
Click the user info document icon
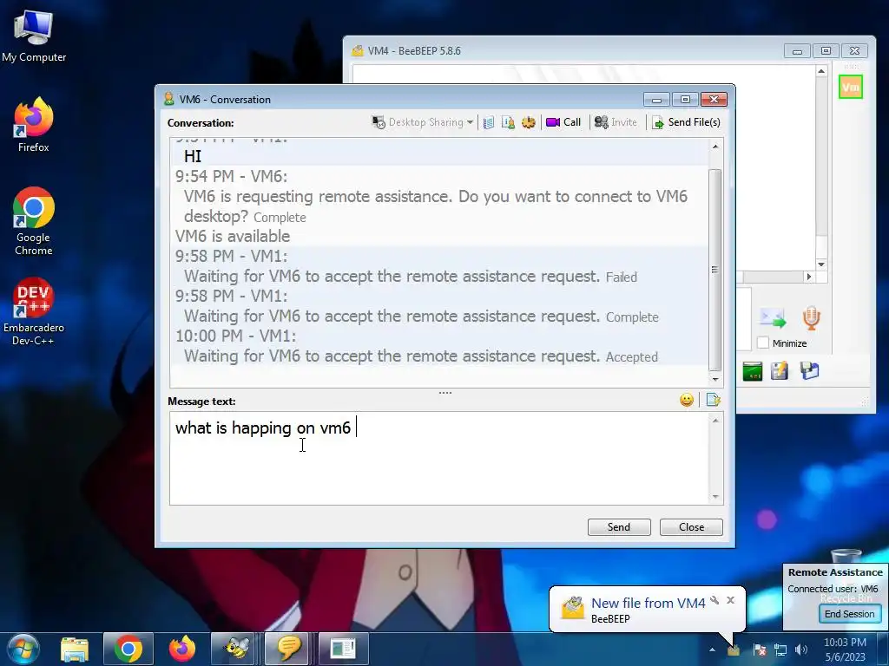click(508, 122)
